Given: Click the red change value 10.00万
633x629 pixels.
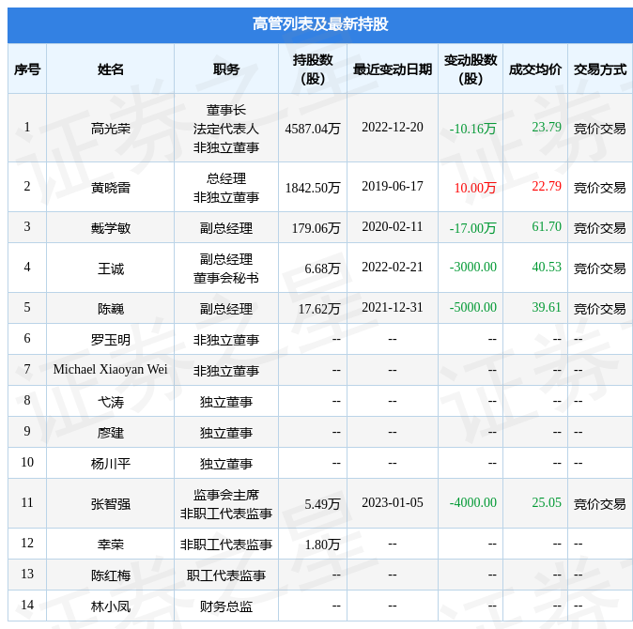Looking at the screenshot, I should pos(475,188).
